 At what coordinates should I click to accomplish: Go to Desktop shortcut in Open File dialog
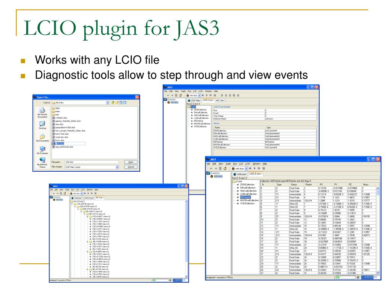click(42, 125)
